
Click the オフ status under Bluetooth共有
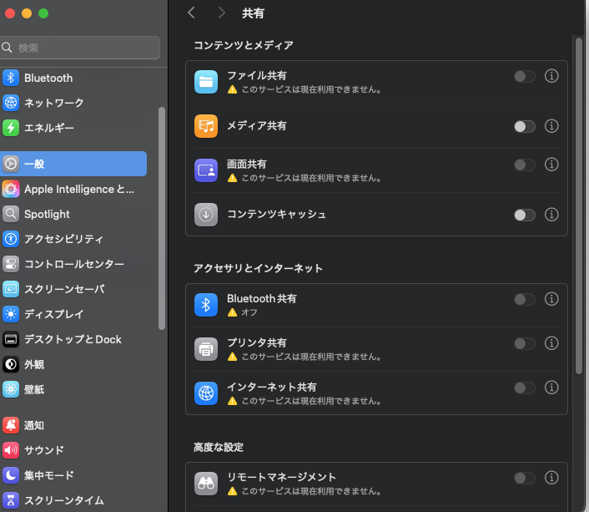(x=249, y=312)
